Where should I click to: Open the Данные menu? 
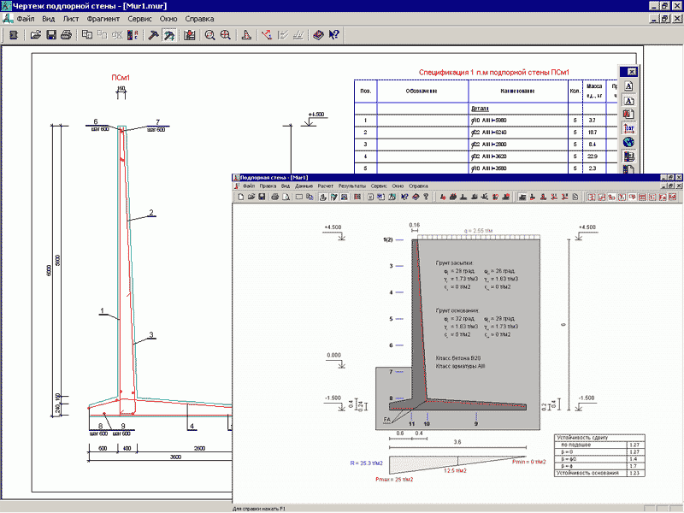pos(304,186)
